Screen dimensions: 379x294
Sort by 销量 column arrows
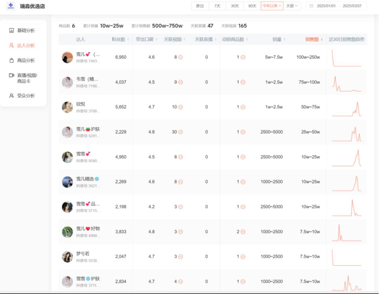[284, 40]
